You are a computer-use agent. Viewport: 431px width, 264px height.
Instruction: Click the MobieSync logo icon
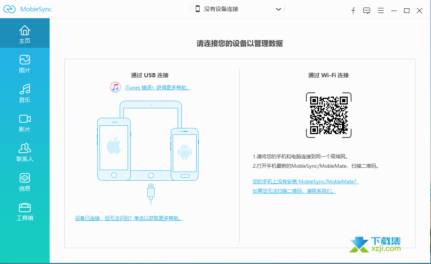[9, 9]
